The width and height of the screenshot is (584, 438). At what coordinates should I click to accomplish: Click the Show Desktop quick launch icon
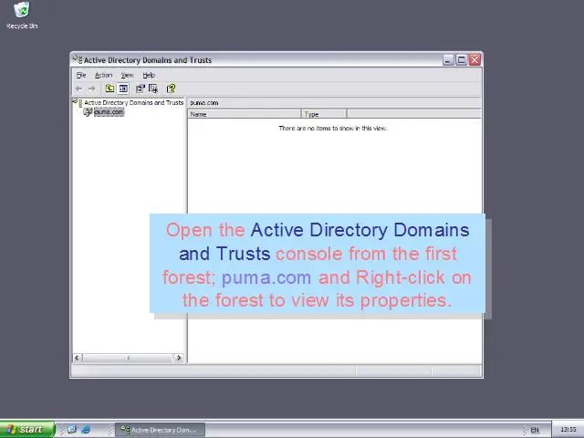pyautogui.click(x=72, y=430)
